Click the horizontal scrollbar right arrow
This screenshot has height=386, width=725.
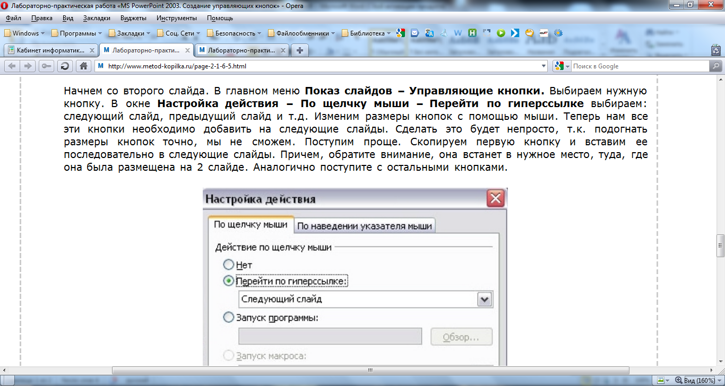pyautogui.click(x=711, y=370)
